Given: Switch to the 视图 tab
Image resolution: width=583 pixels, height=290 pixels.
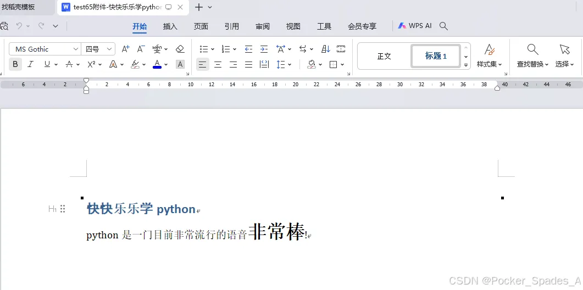Looking at the screenshot, I should point(293,26).
